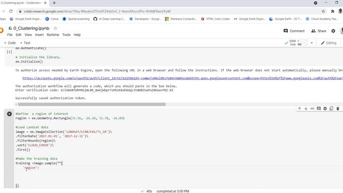The height and width of the screenshot is (193, 343).
Task: Open notebook settings gear near Share
Action: tap(333, 31)
